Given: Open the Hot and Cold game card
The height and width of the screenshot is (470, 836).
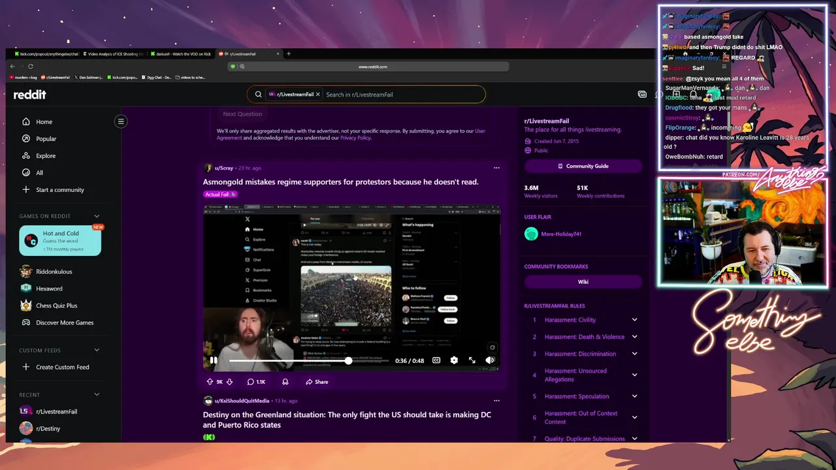Looking at the screenshot, I should pos(60,241).
